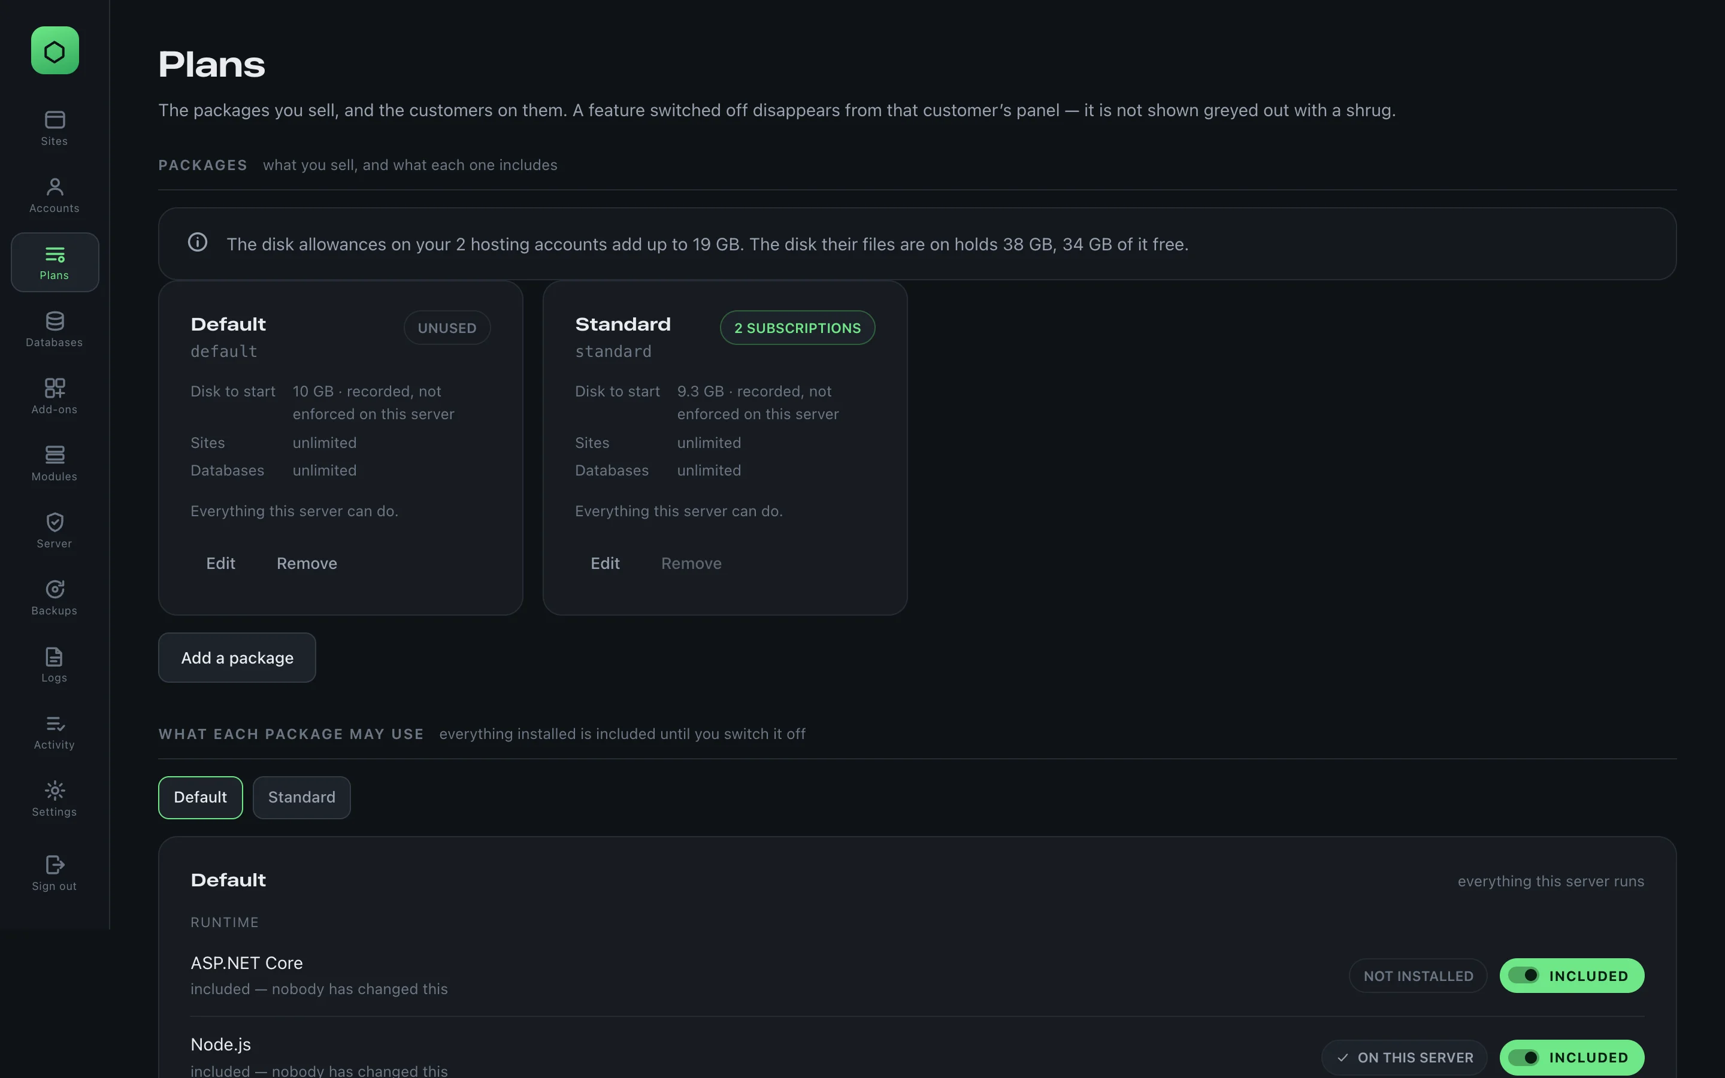Click the Plans page heading
The width and height of the screenshot is (1725, 1078).
click(x=211, y=65)
